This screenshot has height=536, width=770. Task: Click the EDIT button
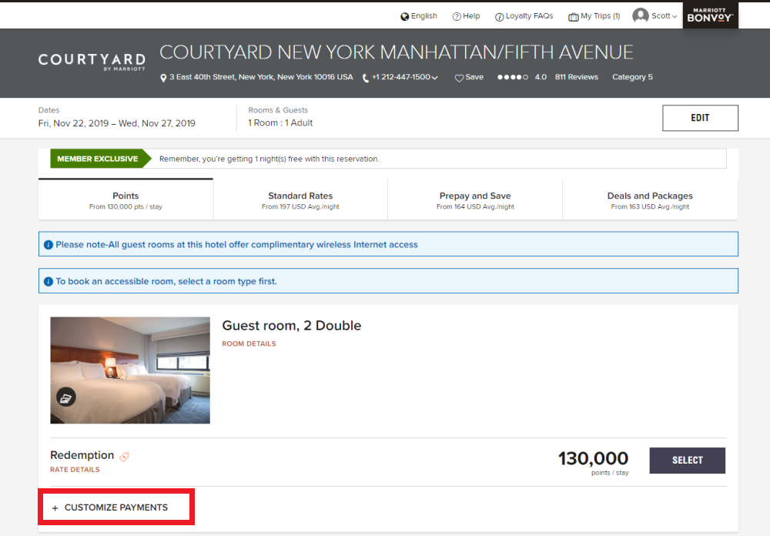[x=700, y=118]
